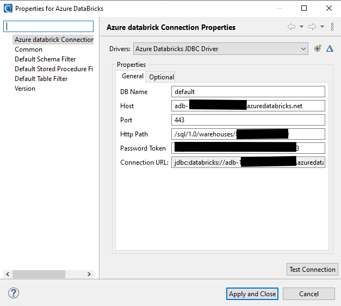Click the left pane horizontal scrollbar
341x306 pixels.
pos(38,274)
